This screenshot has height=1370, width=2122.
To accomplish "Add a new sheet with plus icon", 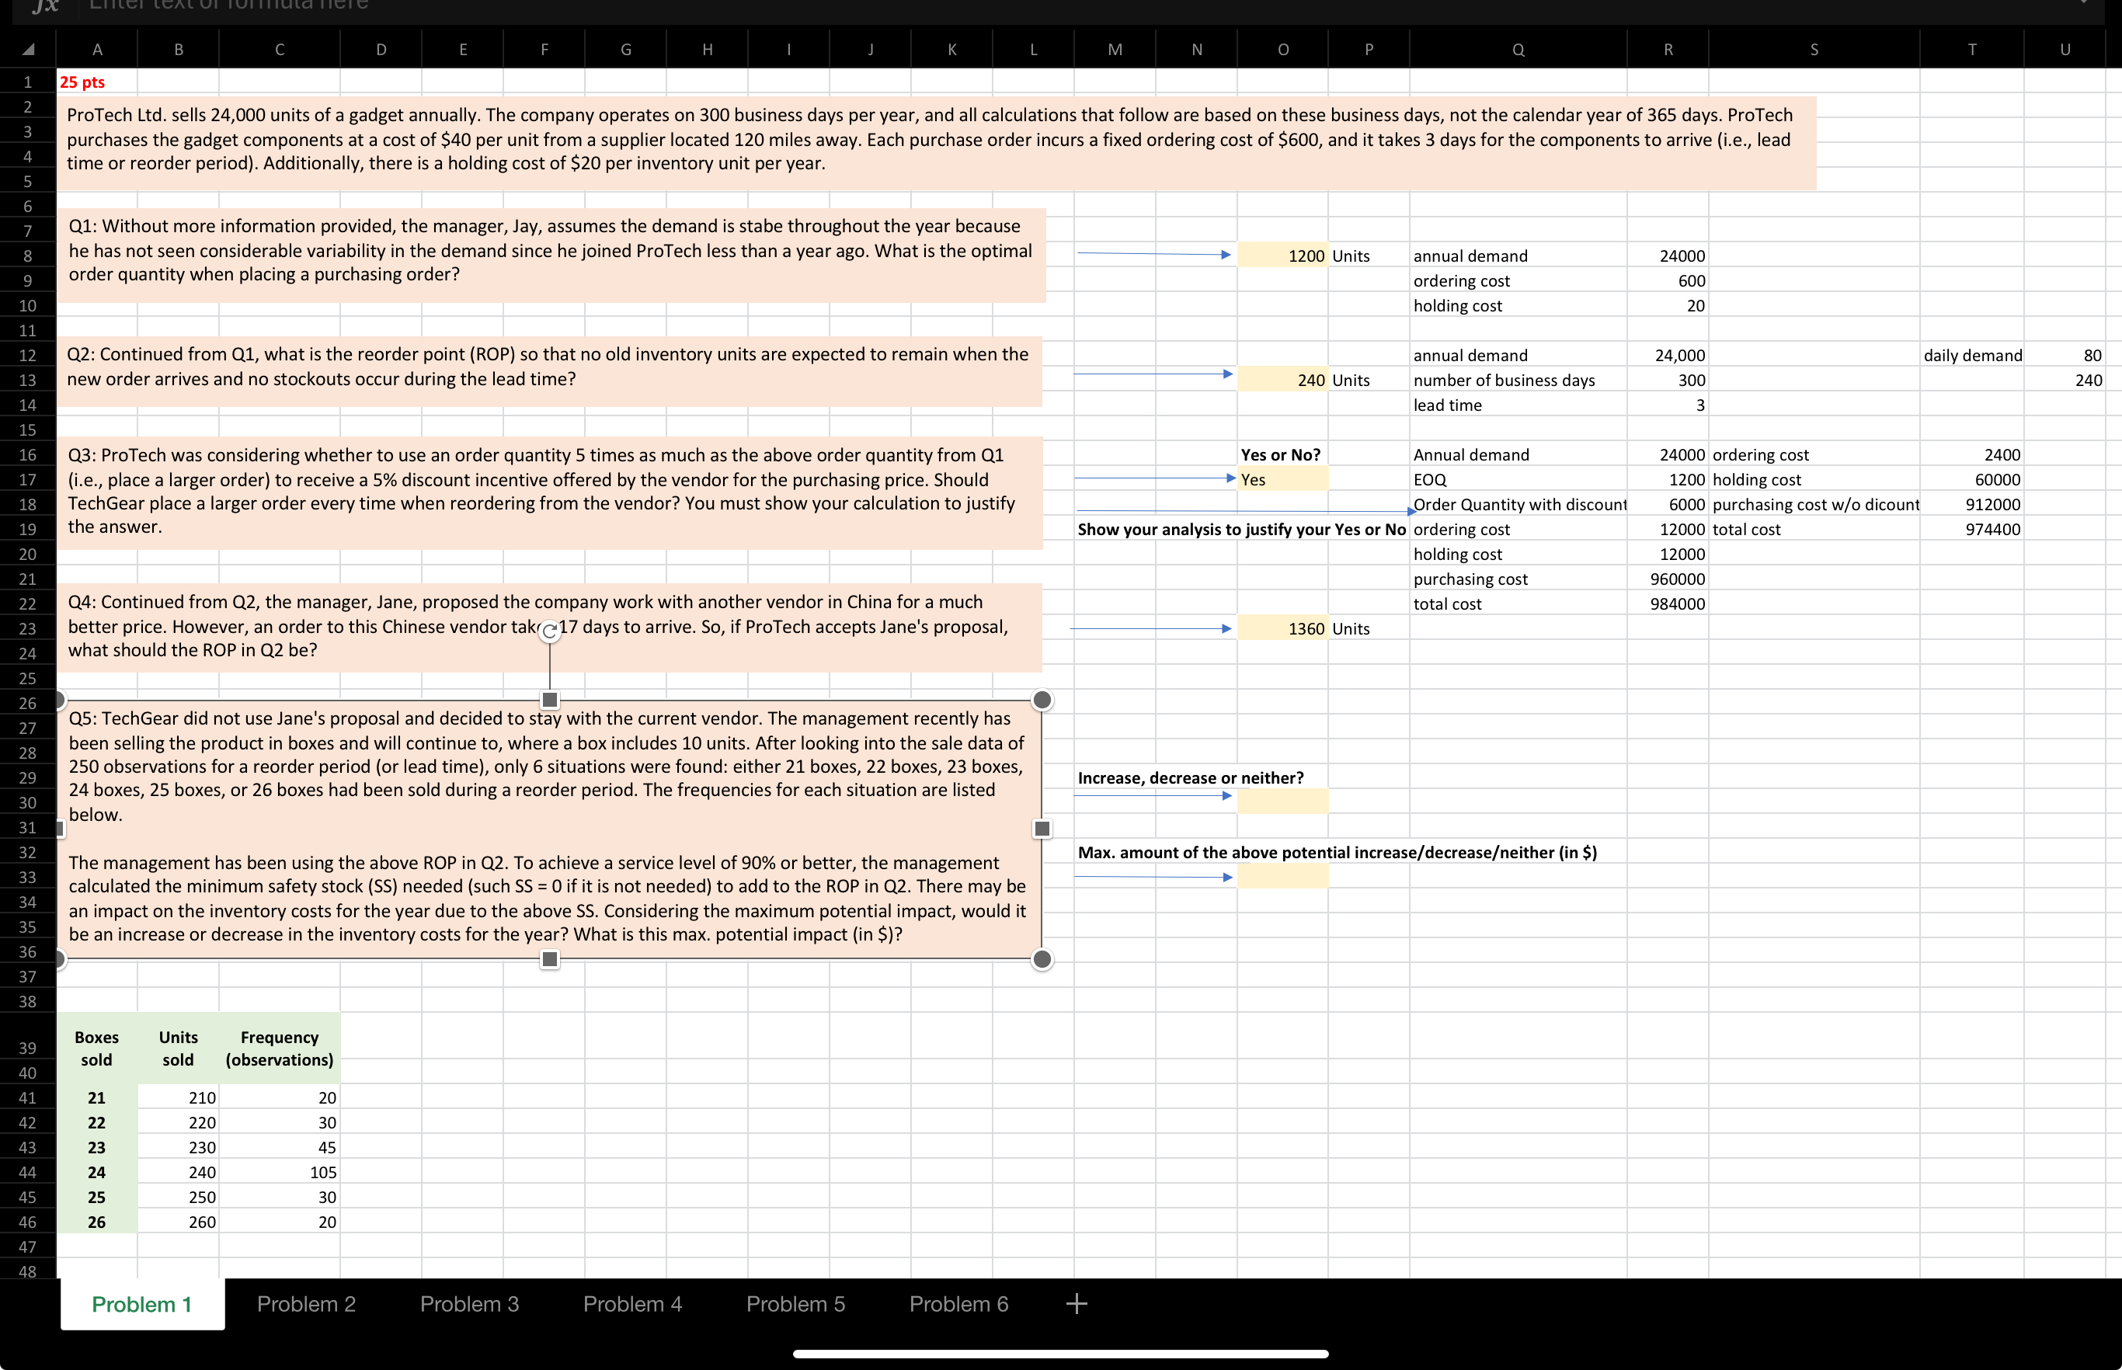I will [x=1077, y=1304].
